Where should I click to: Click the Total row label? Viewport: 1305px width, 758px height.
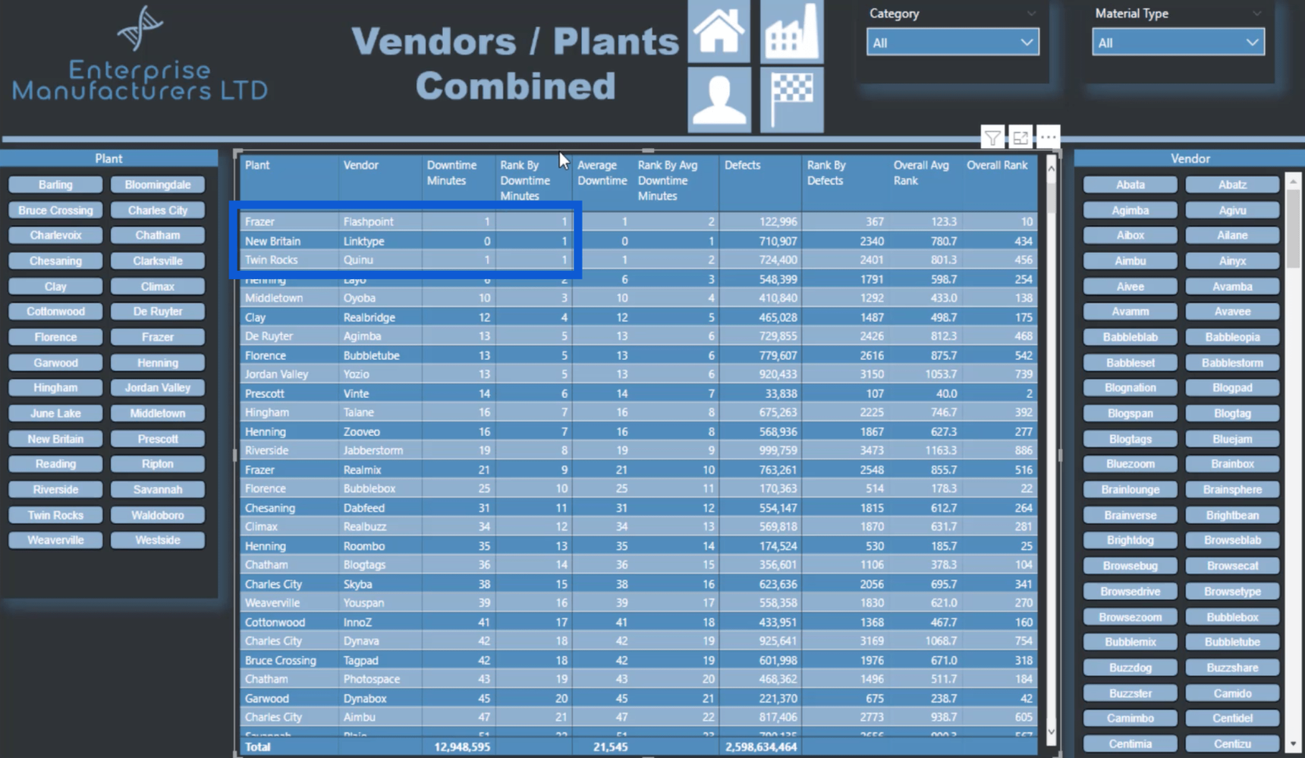click(x=258, y=747)
